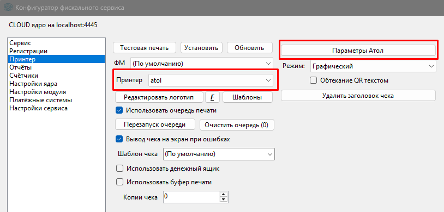Uncheck Использовать очередь печати

coord(119,110)
